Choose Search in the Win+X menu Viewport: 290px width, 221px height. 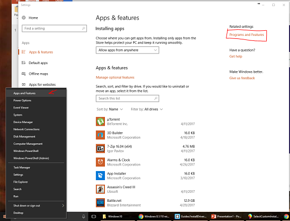36,189
